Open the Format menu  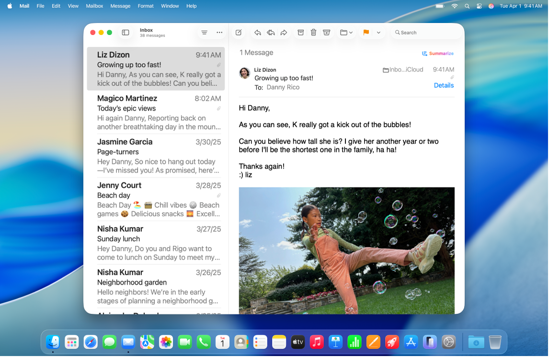145,6
